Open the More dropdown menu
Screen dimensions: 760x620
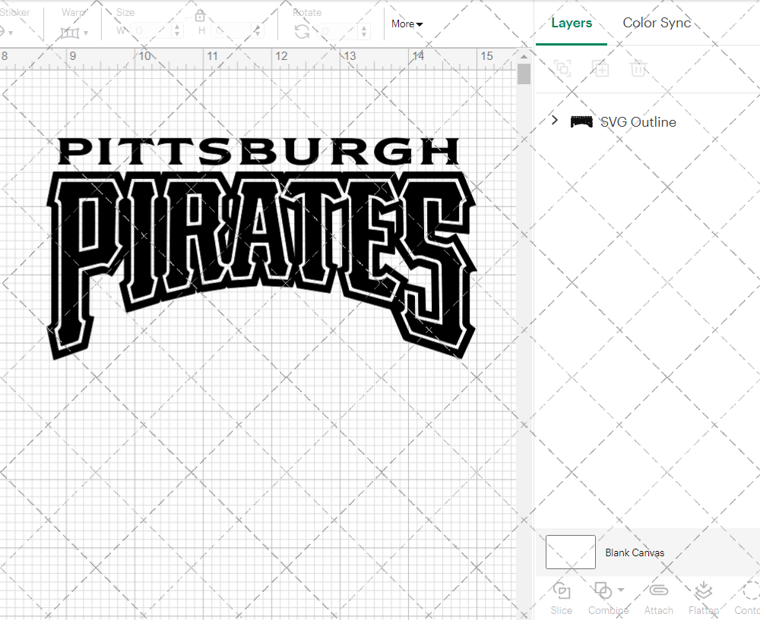(407, 24)
